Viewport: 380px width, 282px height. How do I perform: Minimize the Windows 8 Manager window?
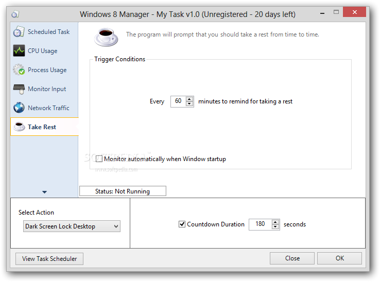click(322, 13)
